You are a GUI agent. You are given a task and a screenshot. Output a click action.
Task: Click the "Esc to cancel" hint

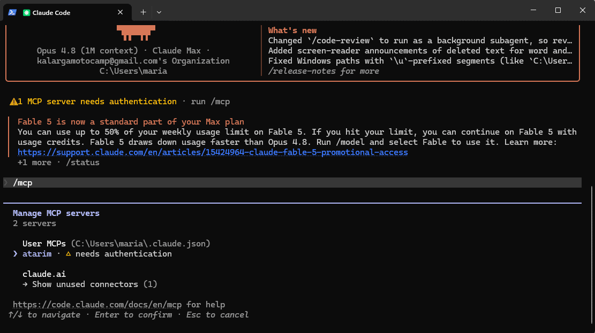coord(217,315)
